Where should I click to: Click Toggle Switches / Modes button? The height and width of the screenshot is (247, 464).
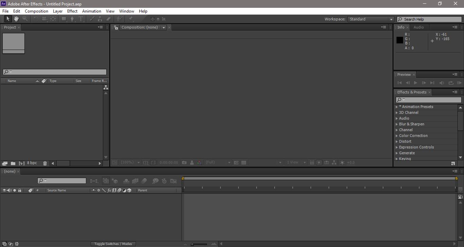click(x=113, y=244)
